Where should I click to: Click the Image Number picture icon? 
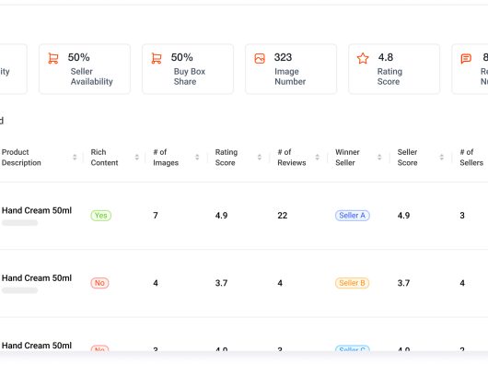(260, 58)
